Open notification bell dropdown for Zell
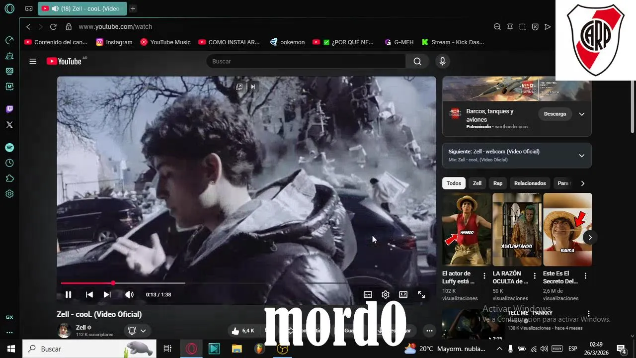This screenshot has width=636, height=358. tap(137, 331)
